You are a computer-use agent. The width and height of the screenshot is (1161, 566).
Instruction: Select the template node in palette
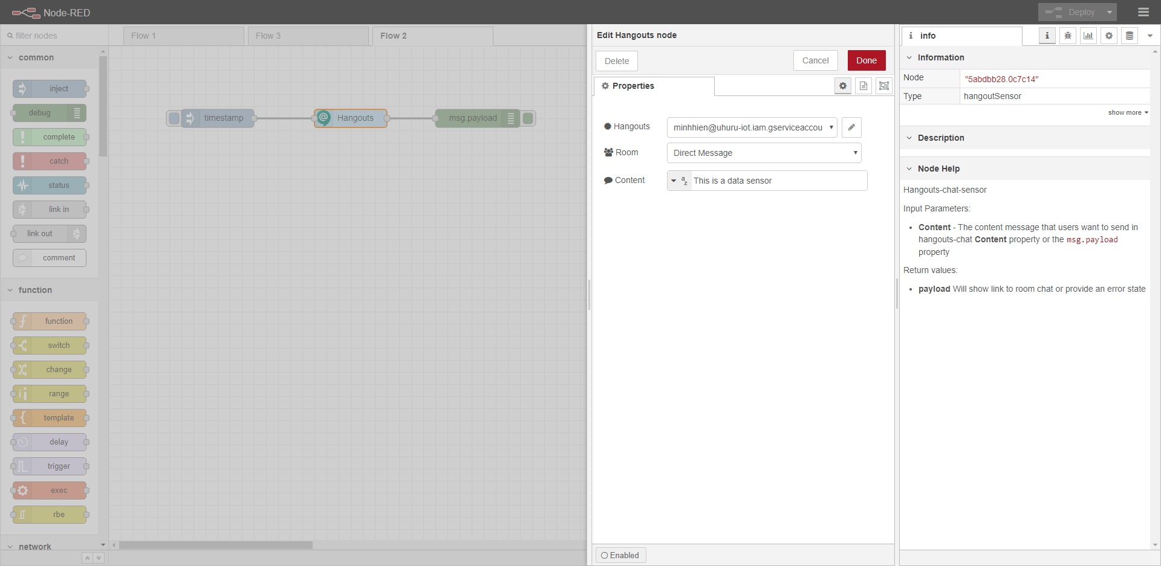(x=50, y=418)
